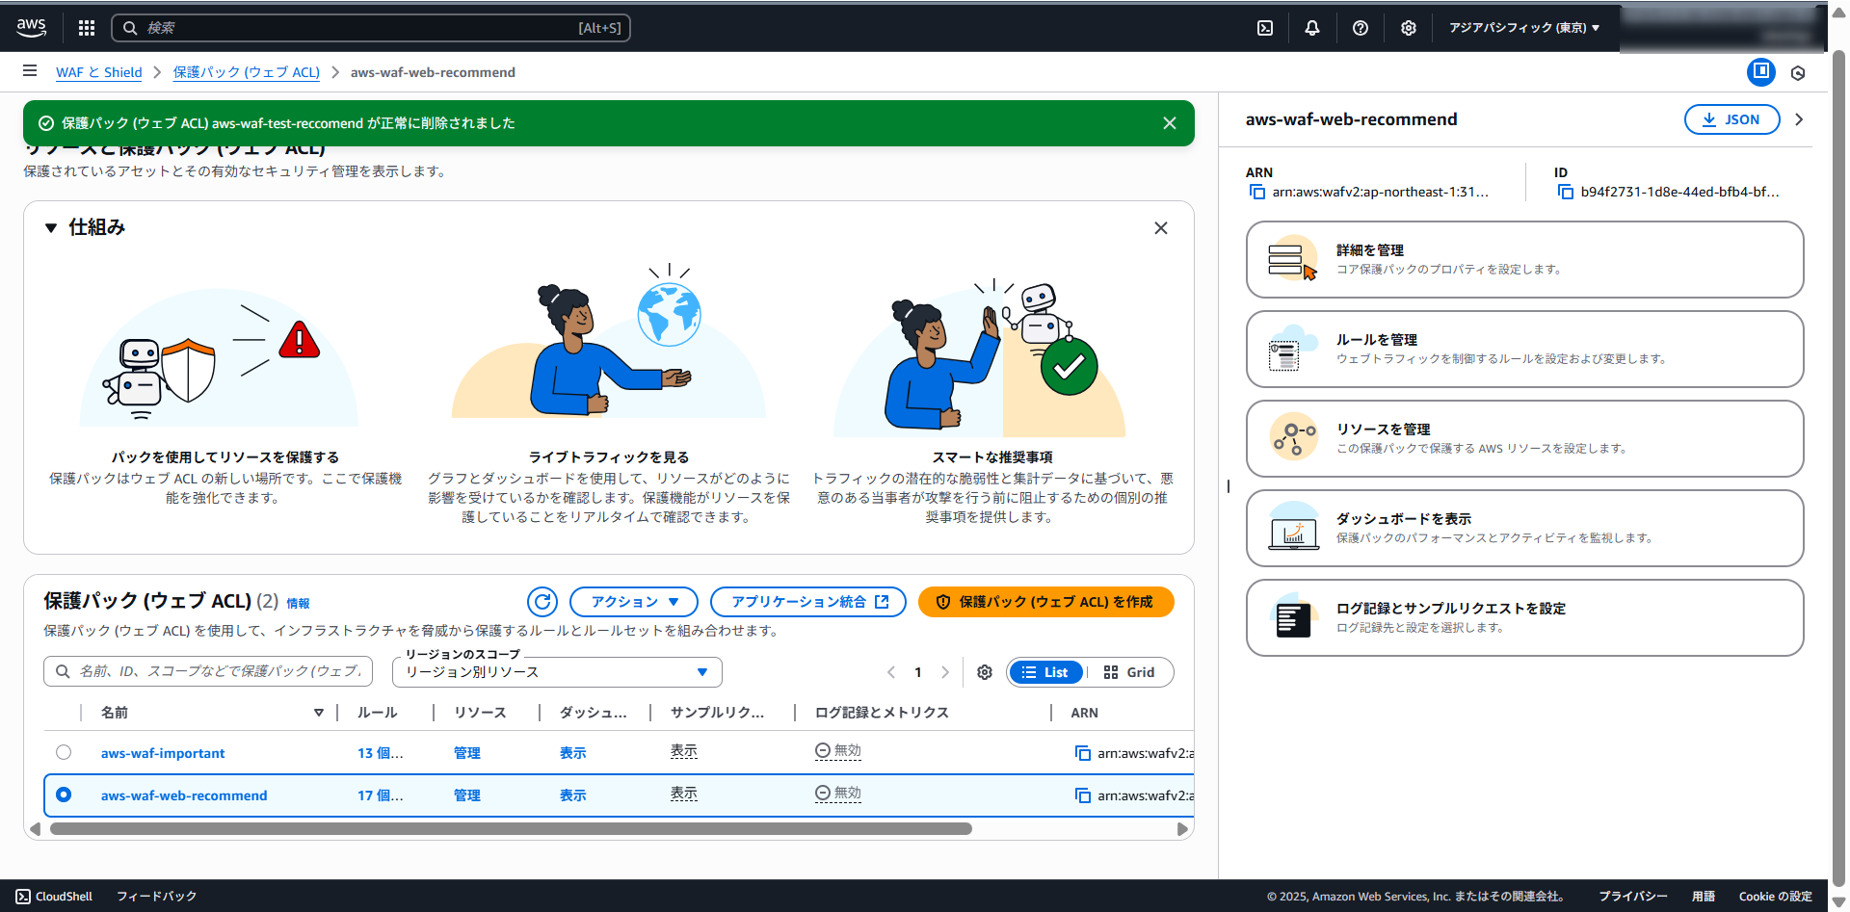Select the aws-waf-important radio button
Image resolution: width=1850 pixels, height=912 pixels.
(64, 752)
